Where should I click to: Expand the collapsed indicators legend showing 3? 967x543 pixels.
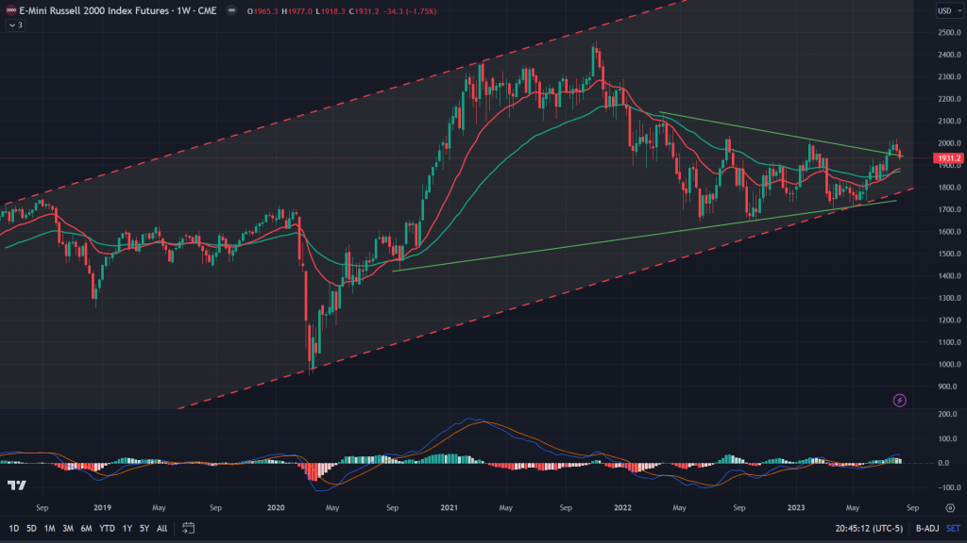[x=14, y=25]
